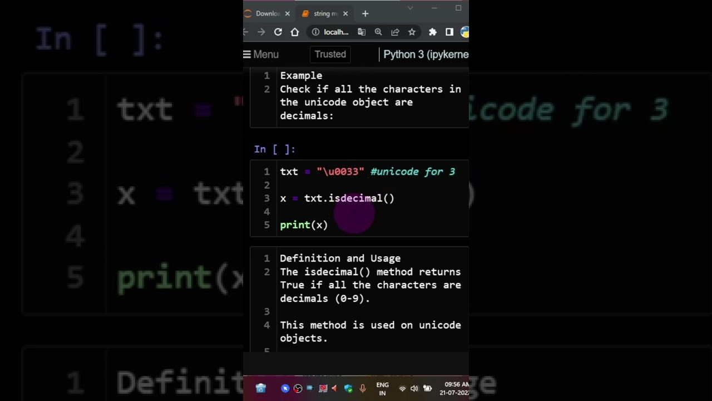Share this page icon
The image size is (712, 401).
(x=395, y=32)
